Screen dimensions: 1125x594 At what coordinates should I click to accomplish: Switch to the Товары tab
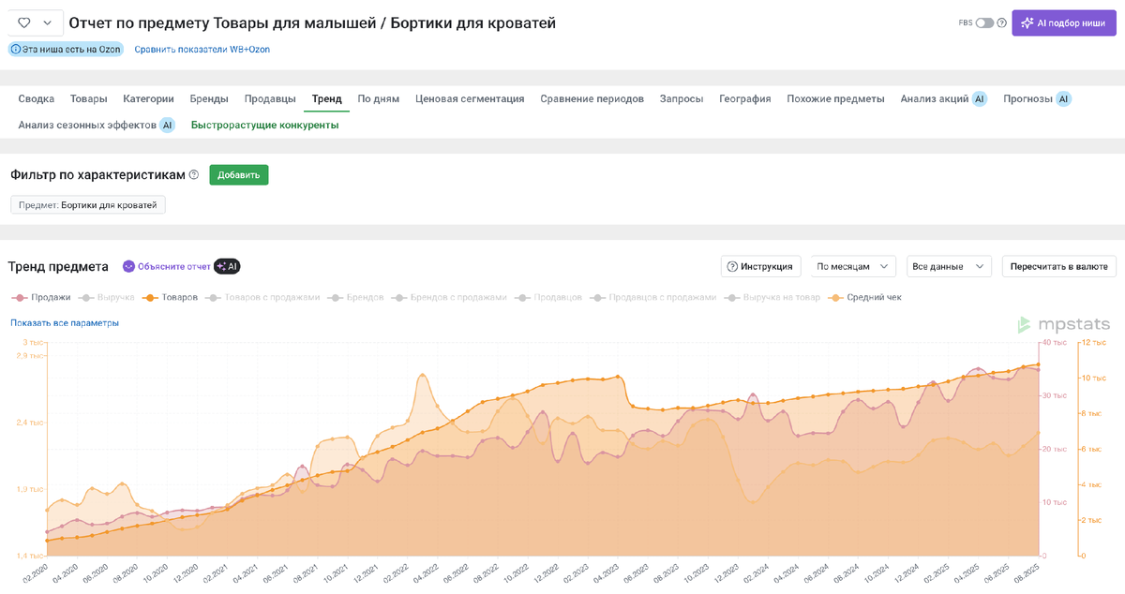89,98
